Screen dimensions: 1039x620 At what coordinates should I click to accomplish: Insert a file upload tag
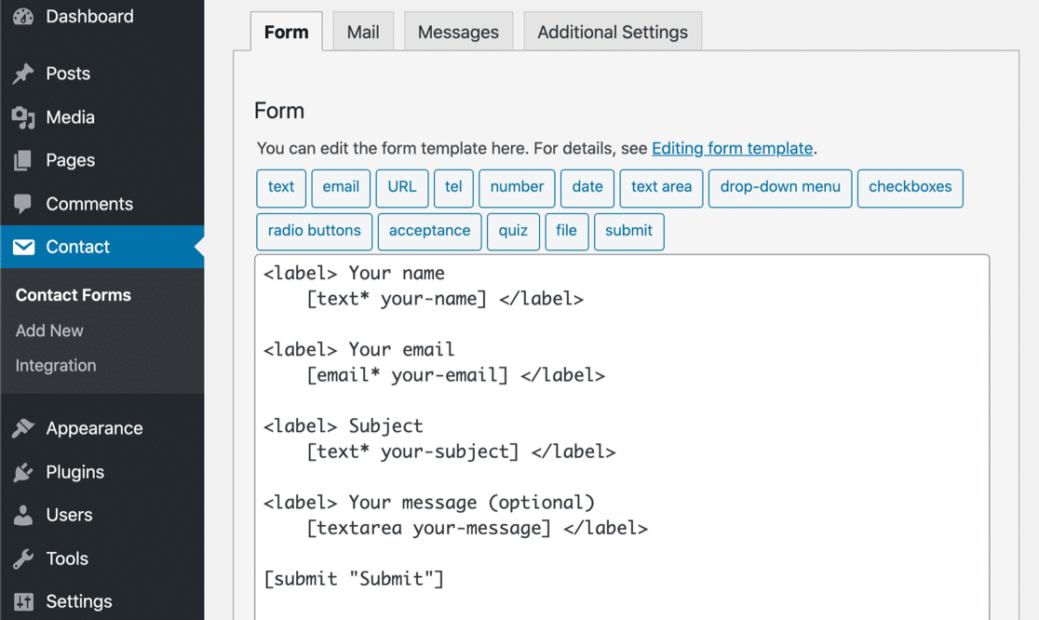click(x=567, y=232)
